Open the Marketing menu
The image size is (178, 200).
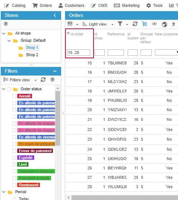(x=127, y=5)
